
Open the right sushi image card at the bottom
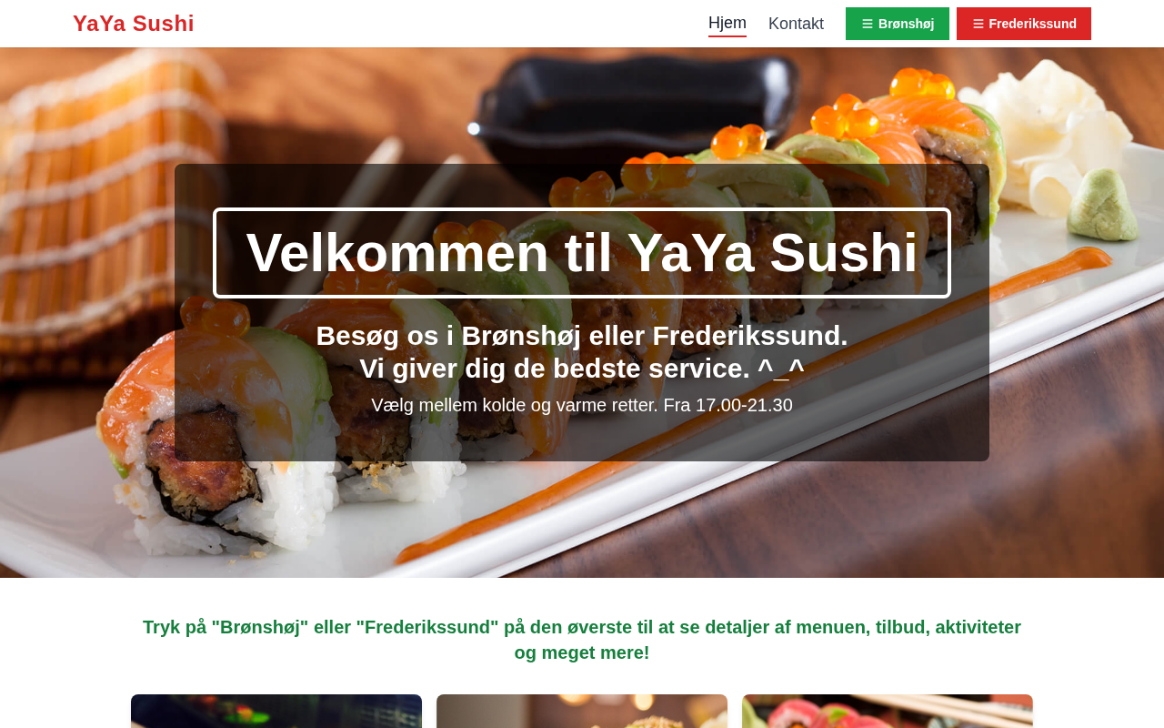888,712
